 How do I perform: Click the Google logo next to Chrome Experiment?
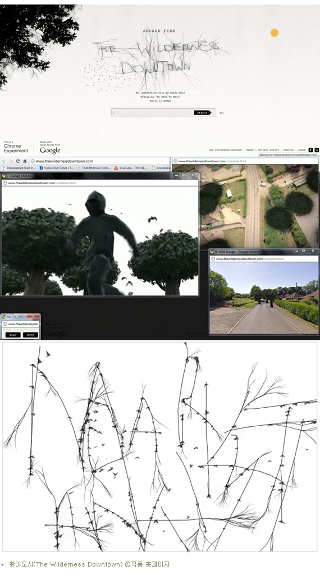[x=50, y=150]
